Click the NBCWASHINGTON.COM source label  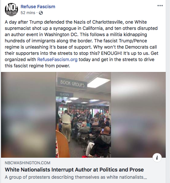27,163
